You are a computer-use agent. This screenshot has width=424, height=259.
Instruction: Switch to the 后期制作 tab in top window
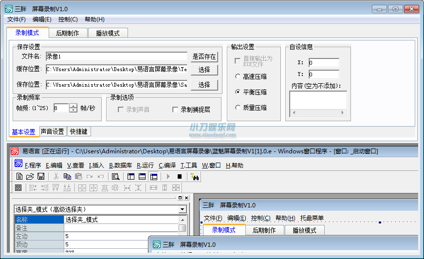click(68, 33)
